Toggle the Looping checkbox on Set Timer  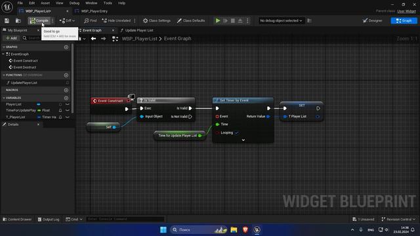[x=236, y=132]
